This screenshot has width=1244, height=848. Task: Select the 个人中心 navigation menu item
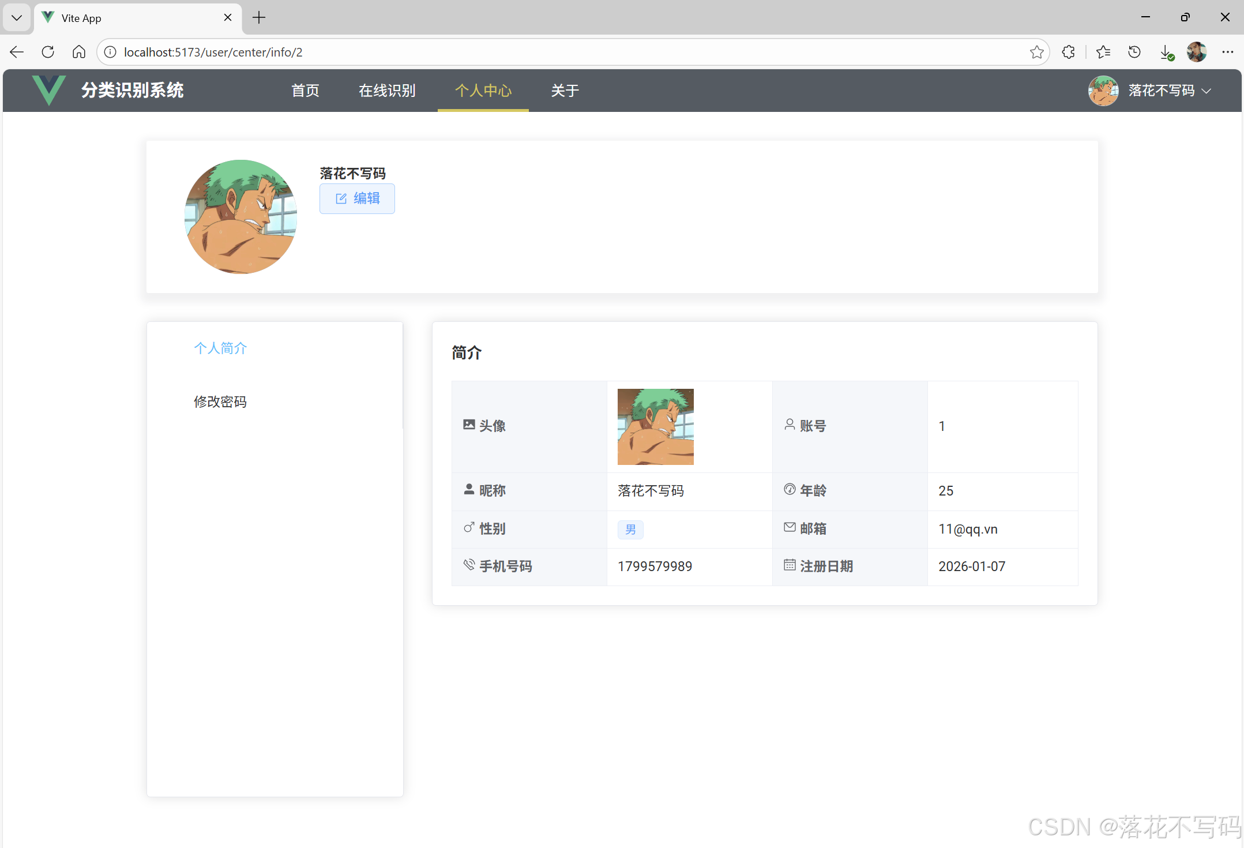(x=483, y=91)
